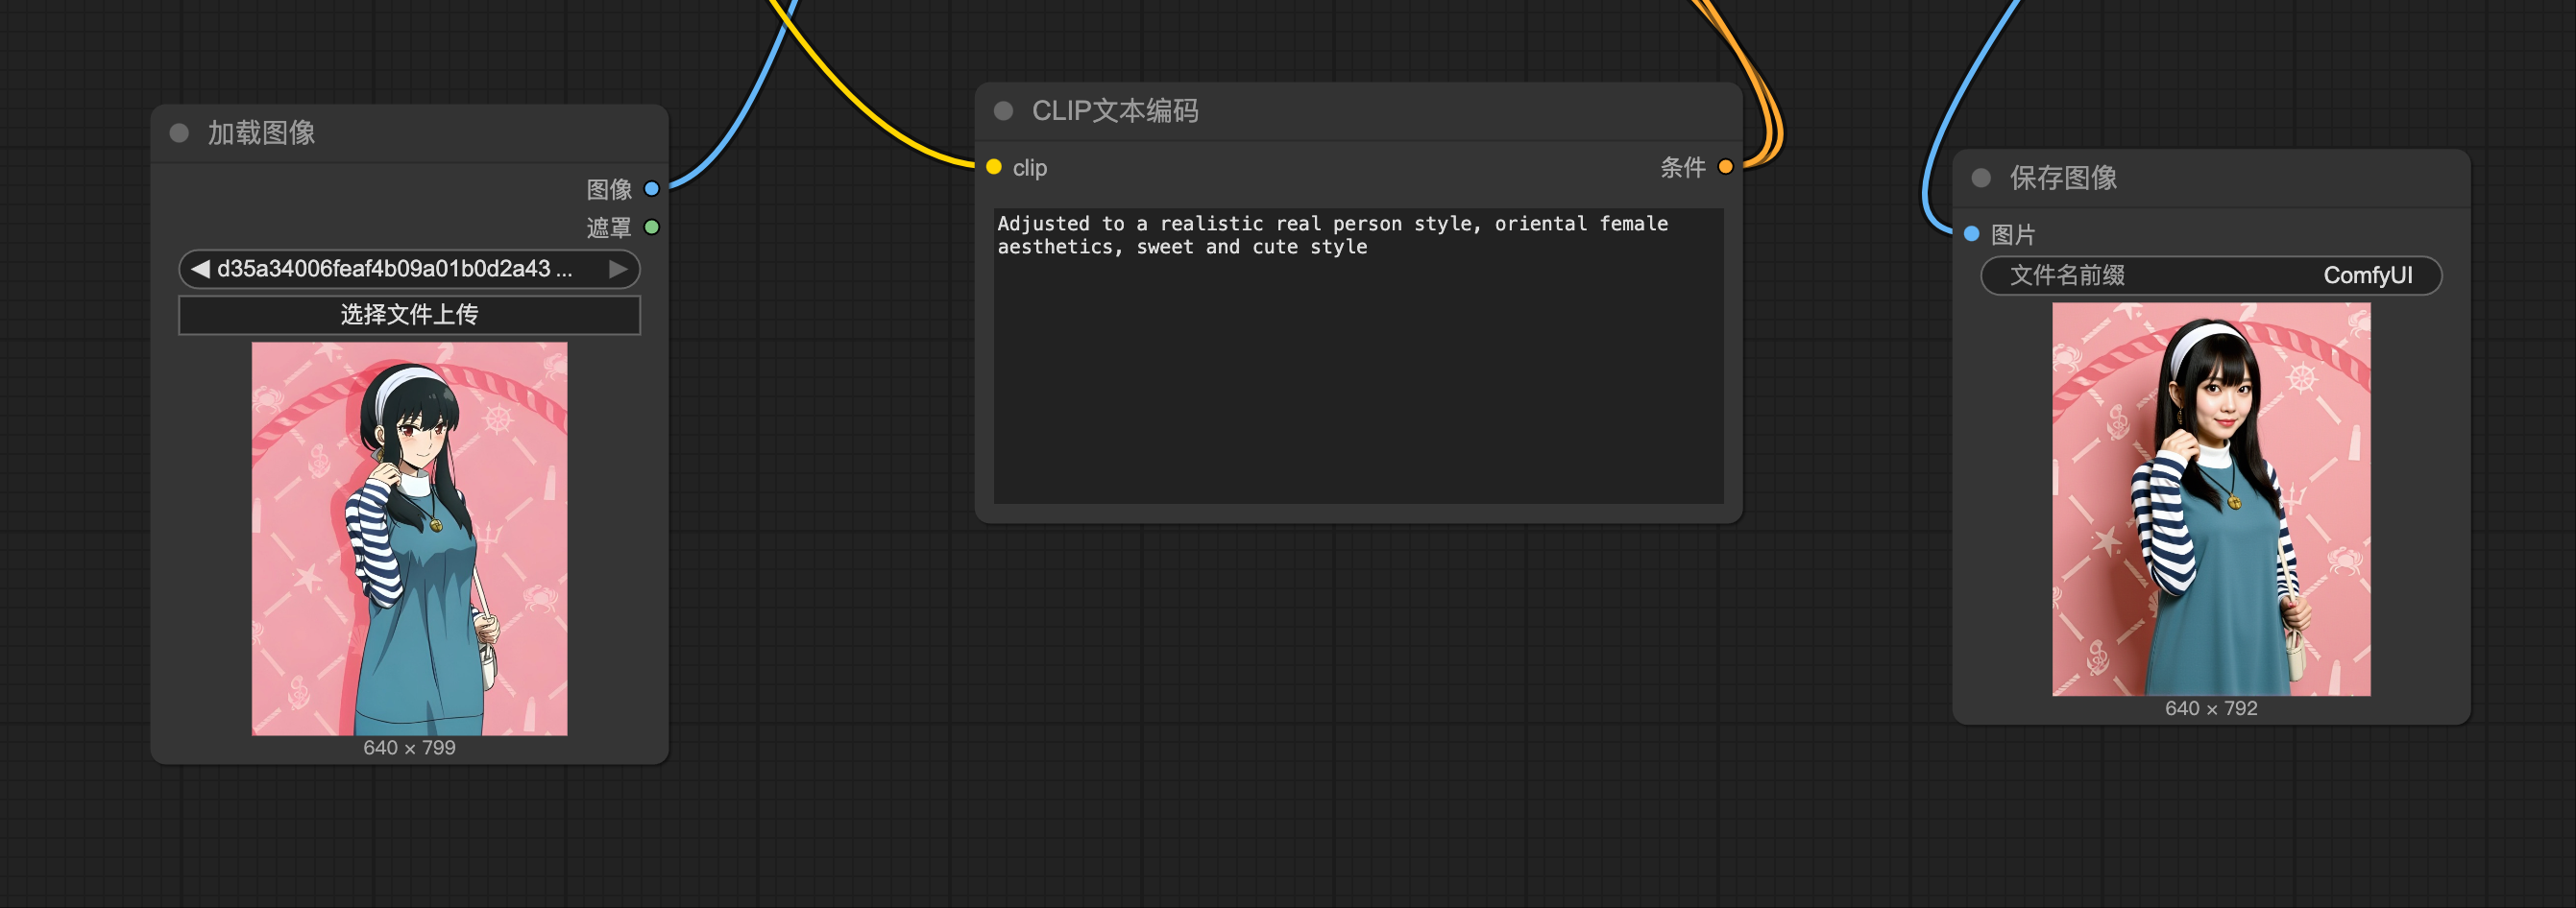
Task: Select the 加载图像 node title bar
Action: 420,132
